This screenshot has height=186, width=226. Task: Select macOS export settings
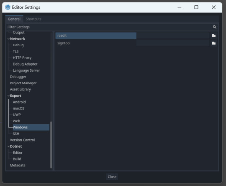(18, 108)
